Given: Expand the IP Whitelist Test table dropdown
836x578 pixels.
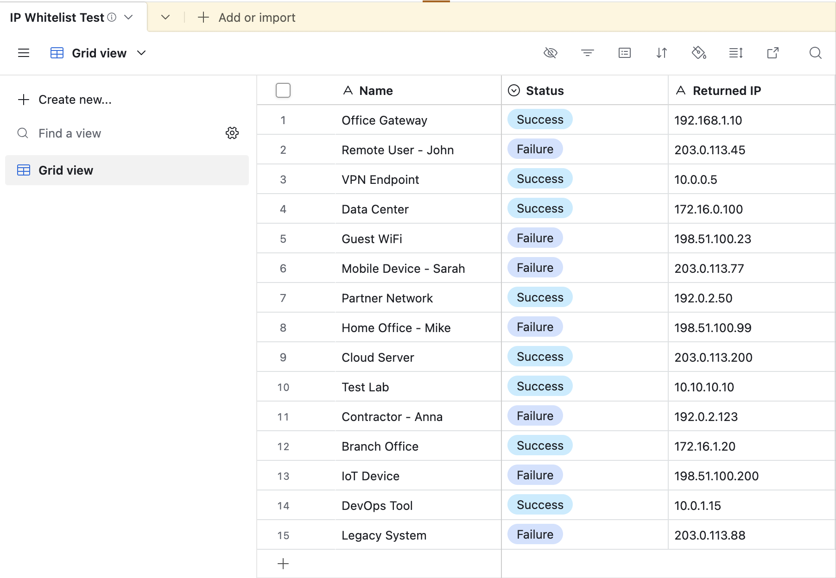Looking at the screenshot, I should point(128,17).
